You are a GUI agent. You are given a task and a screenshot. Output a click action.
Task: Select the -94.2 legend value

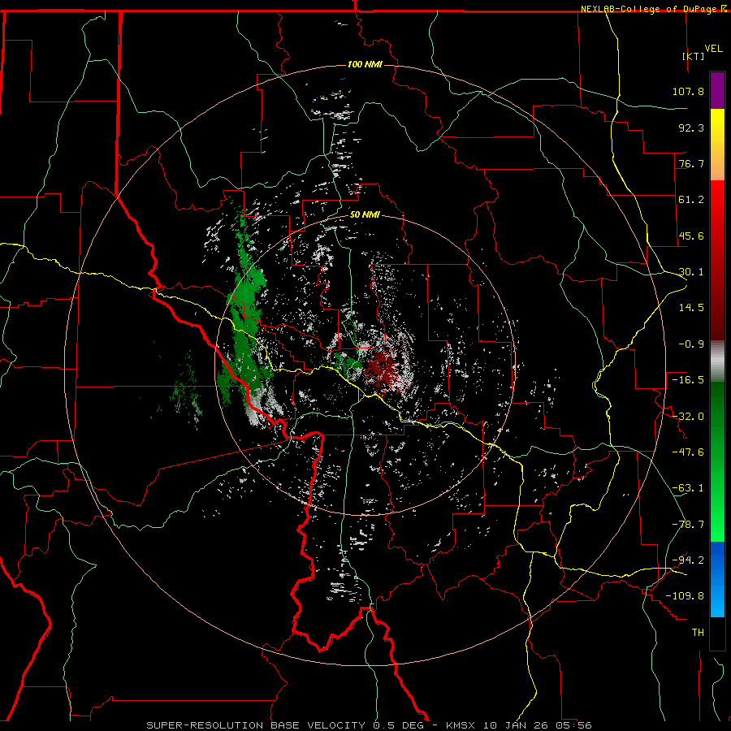pyautogui.click(x=688, y=560)
